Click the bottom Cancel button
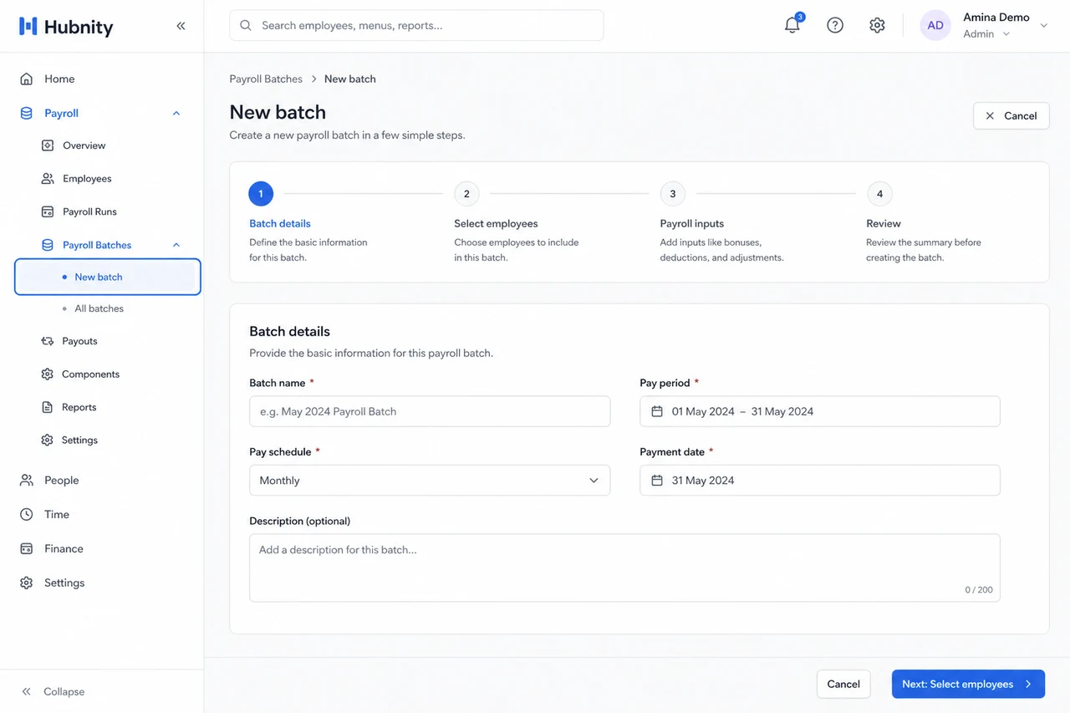The width and height of the screenshot is (1070, 713). pyautogui.click(x=843, y=684)
